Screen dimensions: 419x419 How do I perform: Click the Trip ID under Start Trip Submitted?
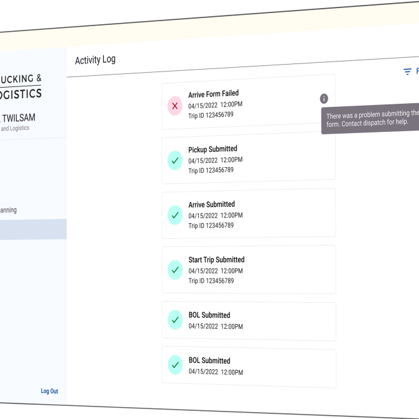click(x=211, y=281)
